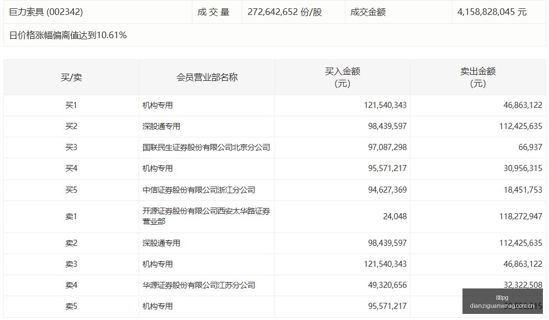Select sell amount 46,863,122 in 卖3 row

coord(523,264)
